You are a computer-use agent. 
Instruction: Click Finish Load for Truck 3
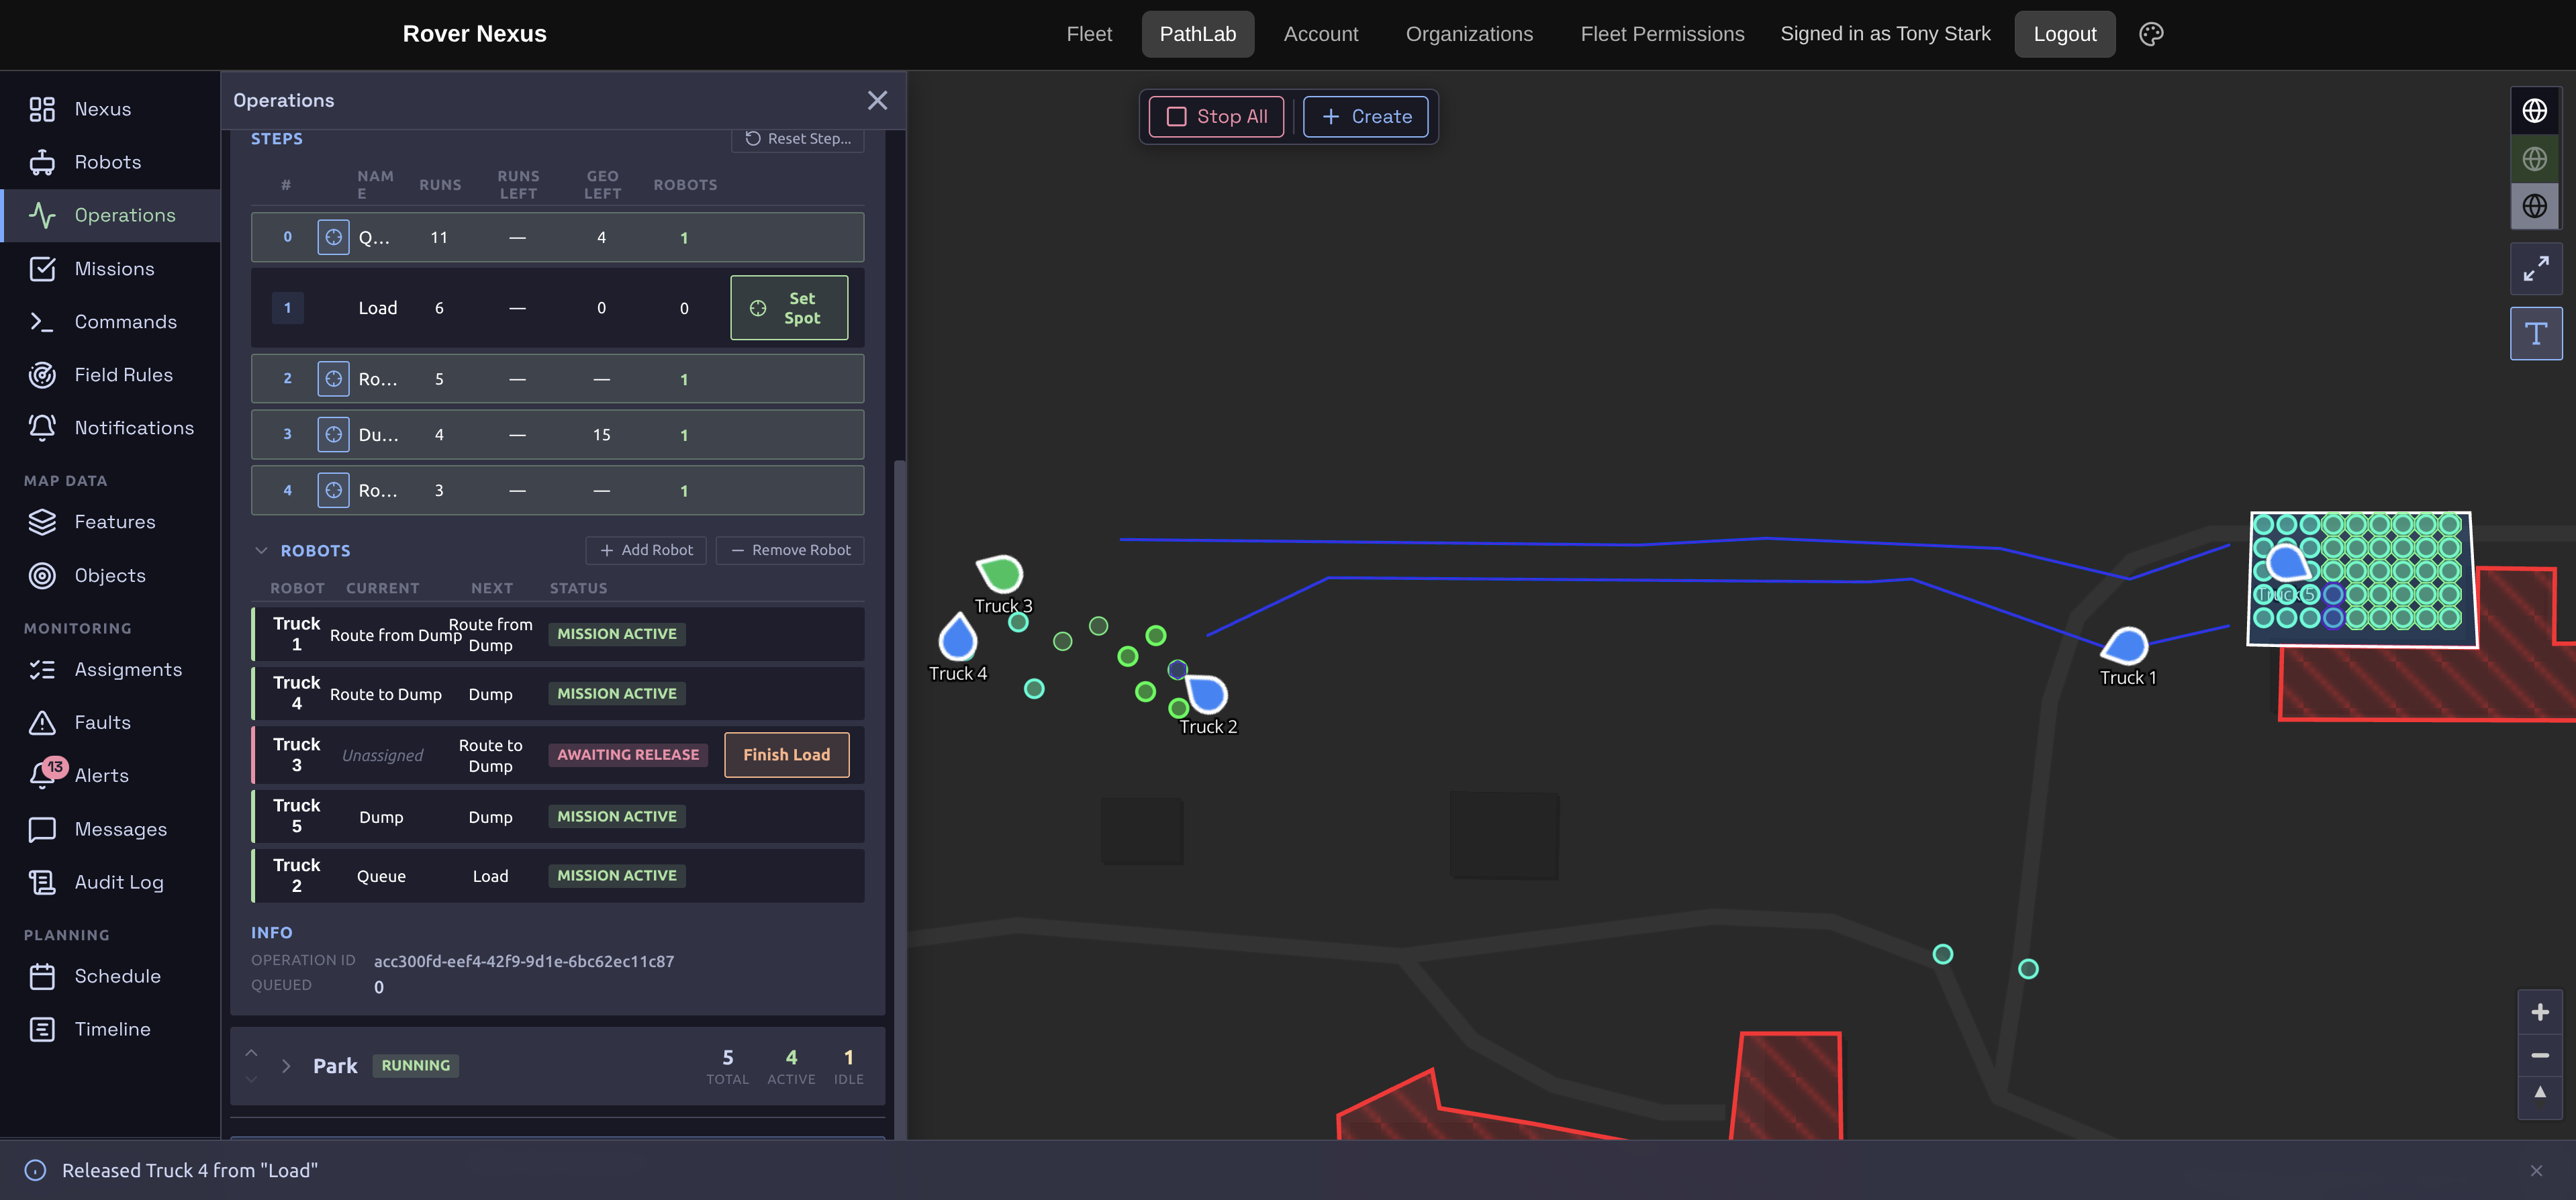click(x=786, y=755)
